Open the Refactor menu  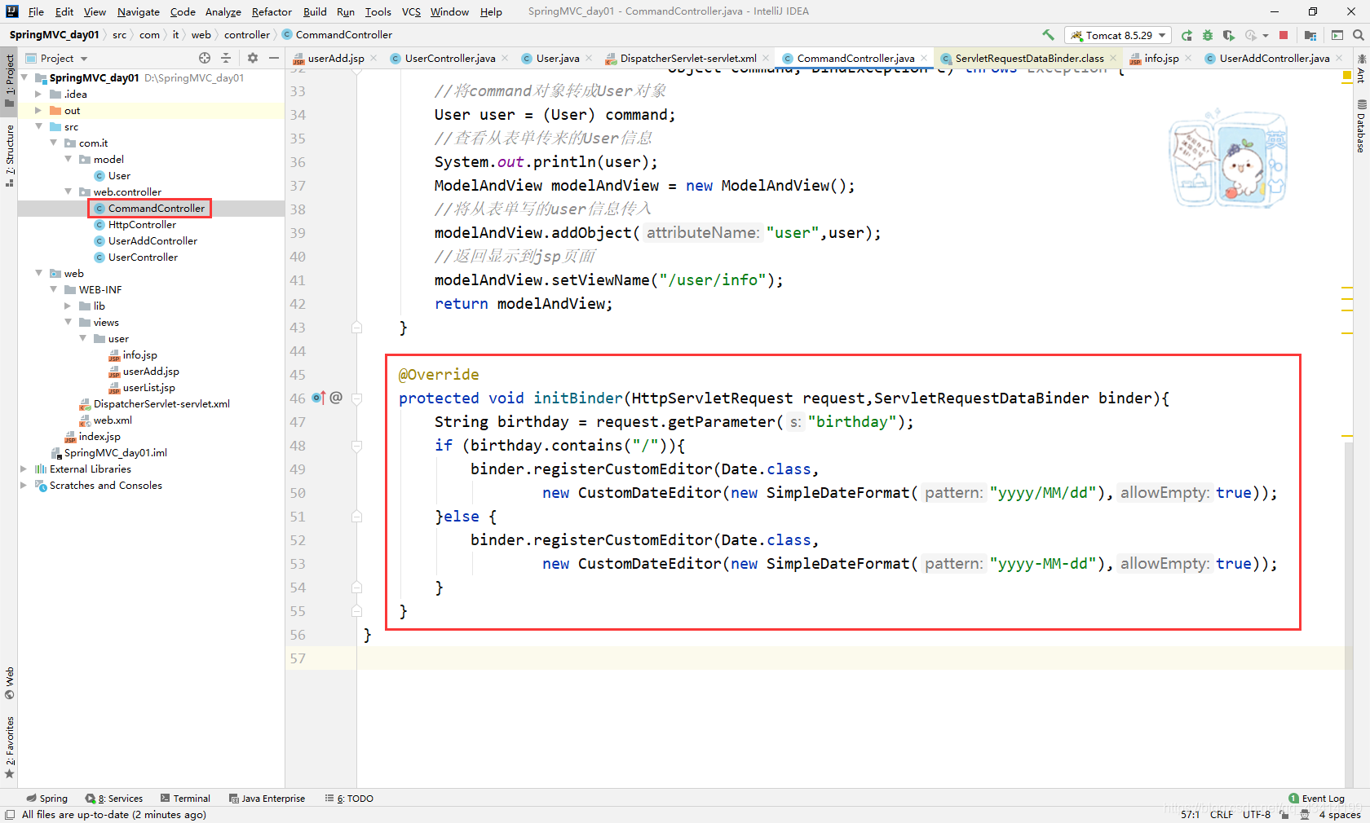pyautogui.click(x=272, y=11)
